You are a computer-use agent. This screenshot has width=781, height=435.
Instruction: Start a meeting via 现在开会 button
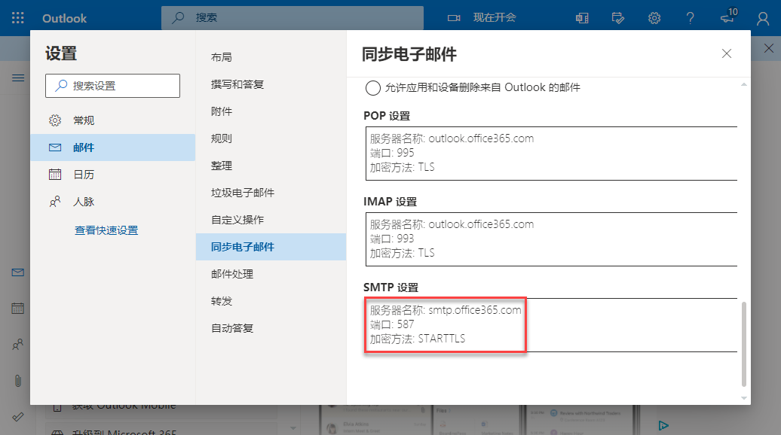494,18
